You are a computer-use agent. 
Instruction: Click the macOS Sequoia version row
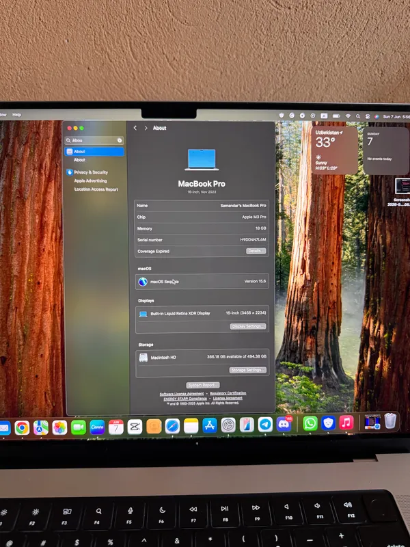202,282
